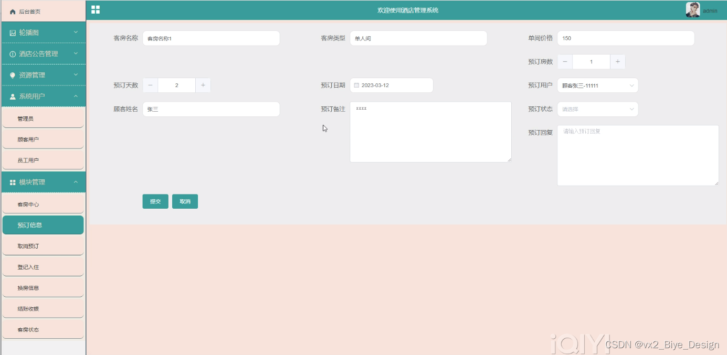Open the 预订用户 dropdown
Viewport: 727px width, 355px height.
click(598, 85)
